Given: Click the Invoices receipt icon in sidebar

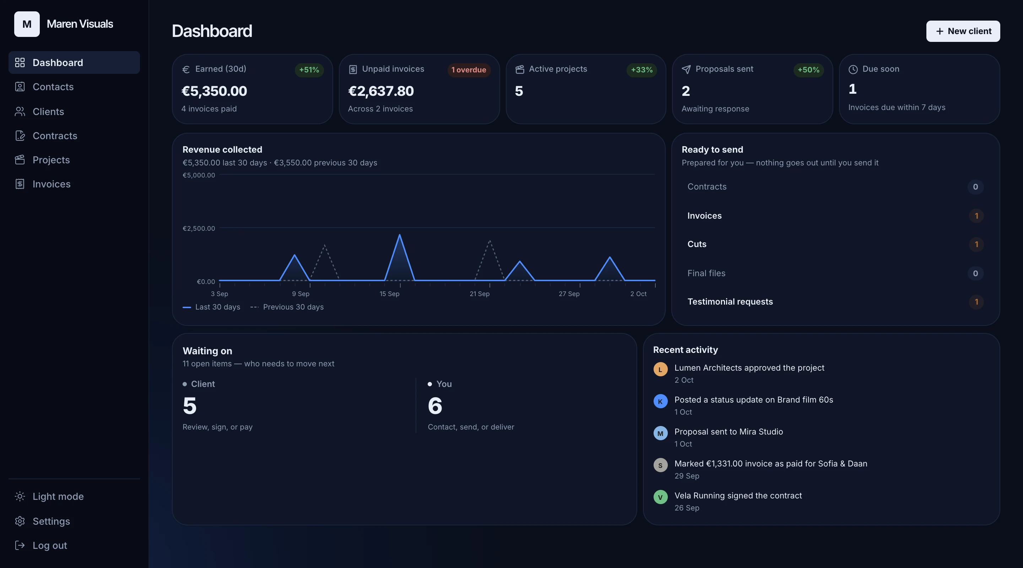Looking at the screenshot, I should pos(20,184).
